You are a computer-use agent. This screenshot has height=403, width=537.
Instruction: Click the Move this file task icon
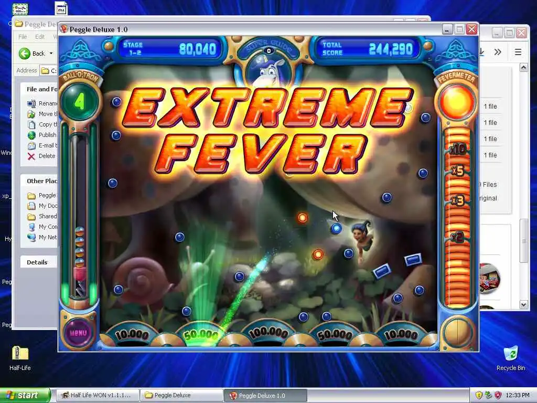pos(31,114)
